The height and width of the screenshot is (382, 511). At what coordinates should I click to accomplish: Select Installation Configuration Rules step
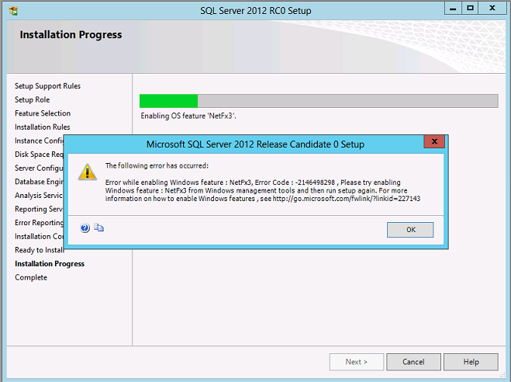(x=39, y=237)
